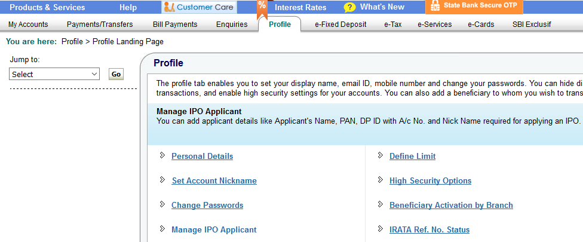
Task: Click the 'You are here:' label
Action: 32,42
